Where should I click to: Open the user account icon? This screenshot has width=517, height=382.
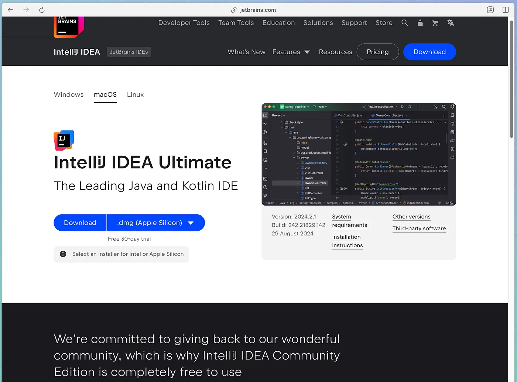420,23
